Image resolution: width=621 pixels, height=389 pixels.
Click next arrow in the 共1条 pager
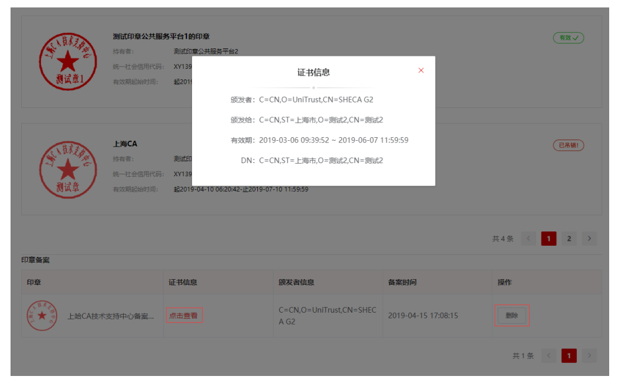tap(589, 355)
